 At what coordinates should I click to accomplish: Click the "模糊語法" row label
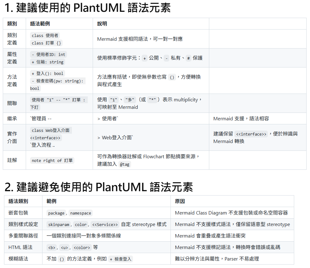pyautogui.click(x=18, y=259)
